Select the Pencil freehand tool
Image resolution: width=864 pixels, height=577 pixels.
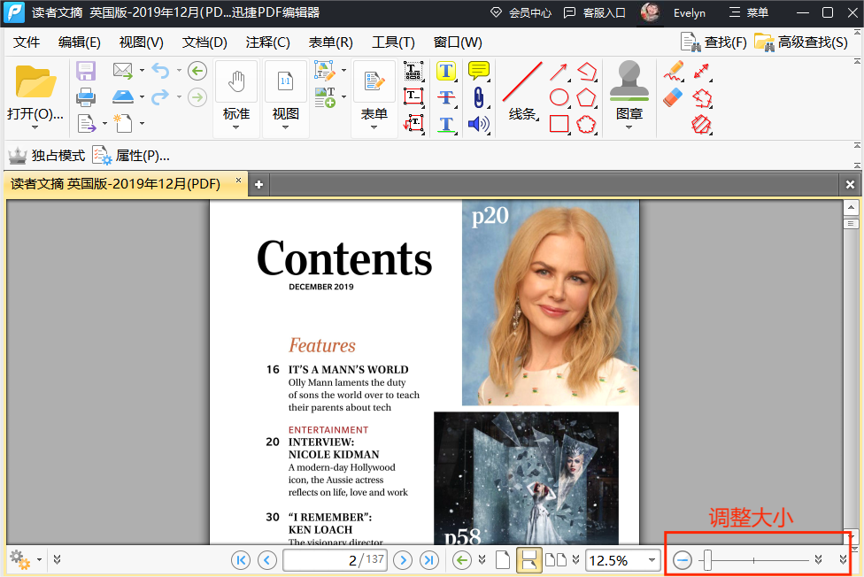click(x=674, y=71)
